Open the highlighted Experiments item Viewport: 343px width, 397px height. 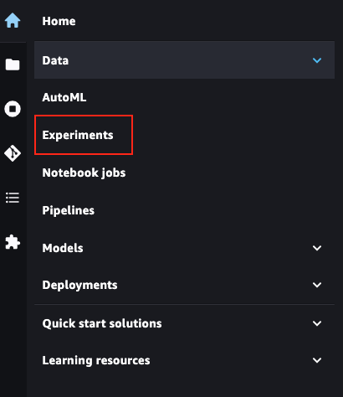(78, 135)
